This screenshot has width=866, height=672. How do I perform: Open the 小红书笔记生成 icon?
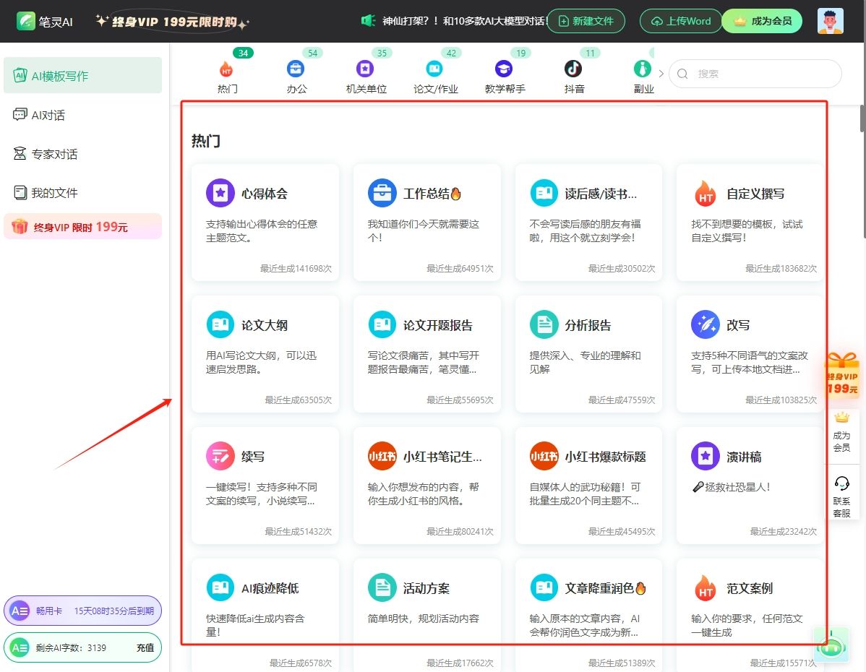pyautogui.click(x=382, y=455)
